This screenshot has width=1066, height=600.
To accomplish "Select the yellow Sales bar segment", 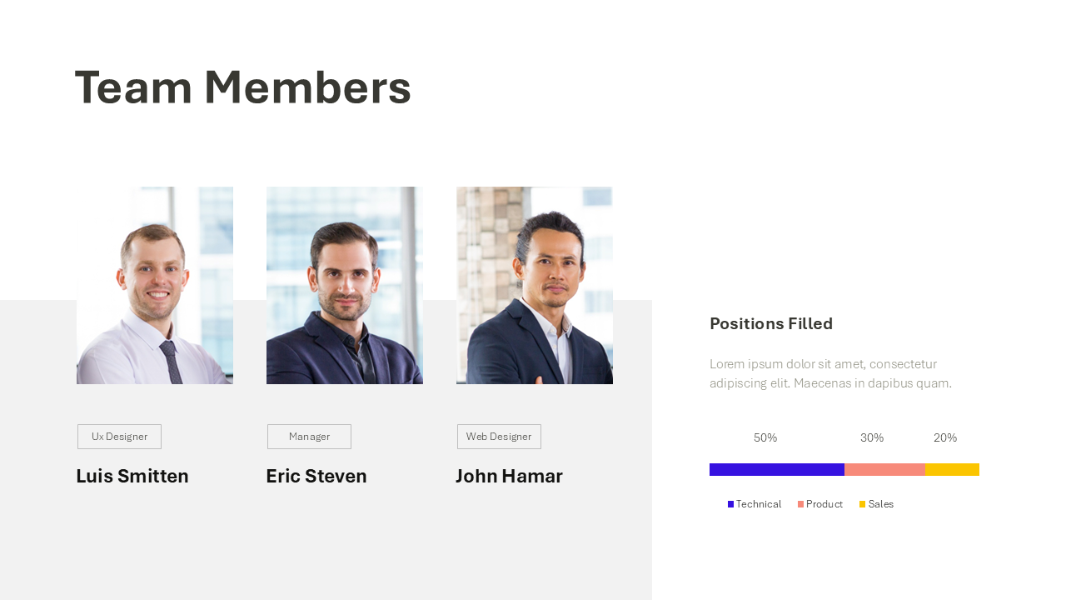I will pyautogui.click(x=952, y=469).
